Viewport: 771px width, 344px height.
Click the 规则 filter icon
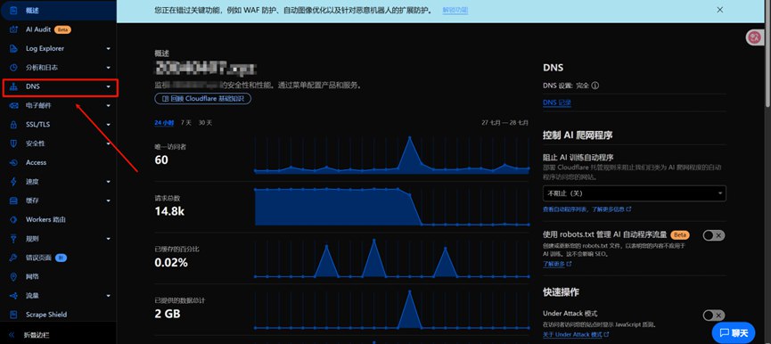(x=14, y=238)
